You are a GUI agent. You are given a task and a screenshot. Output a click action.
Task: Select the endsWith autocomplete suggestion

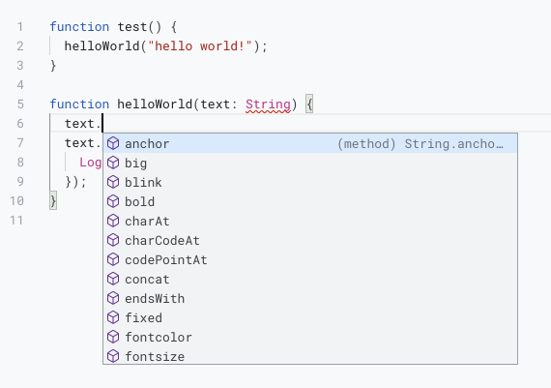(x=310, y=298)
